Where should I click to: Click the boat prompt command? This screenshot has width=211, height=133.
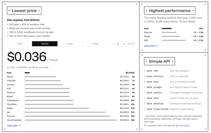[x=154, y=87]
